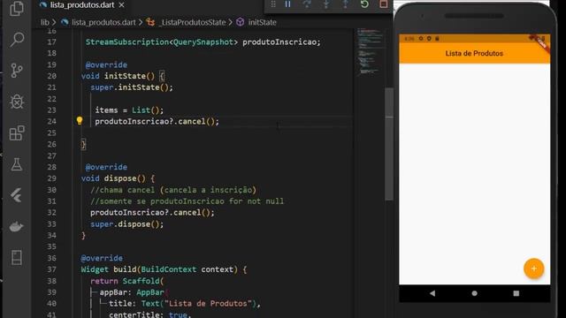
Task: Open Source Control view
Action: click(x=17, y=71)
